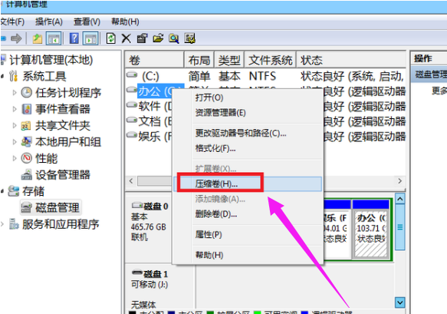Click the drive icon beside 文档 volume
The image size is (447, 314).
tap(132, 120)
